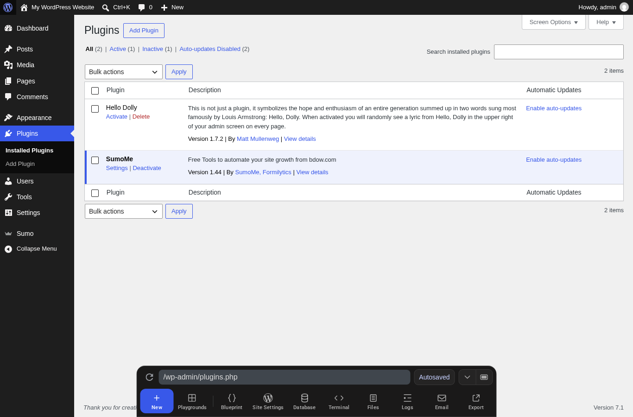This screenshot has height=417, width=633.
Task: Open Media library in the sidebar
Action: [37, 65]
